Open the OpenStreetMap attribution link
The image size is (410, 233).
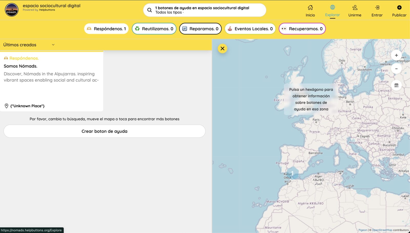[x=382, y=230]
